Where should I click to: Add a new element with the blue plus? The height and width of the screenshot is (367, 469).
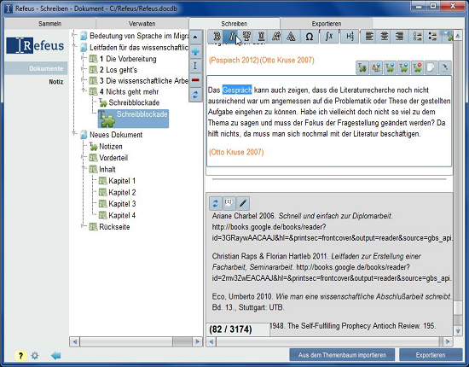point(195,51)
